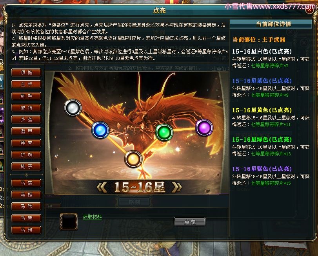Select the 靴子 slot tab

click(x=26, y=166)
